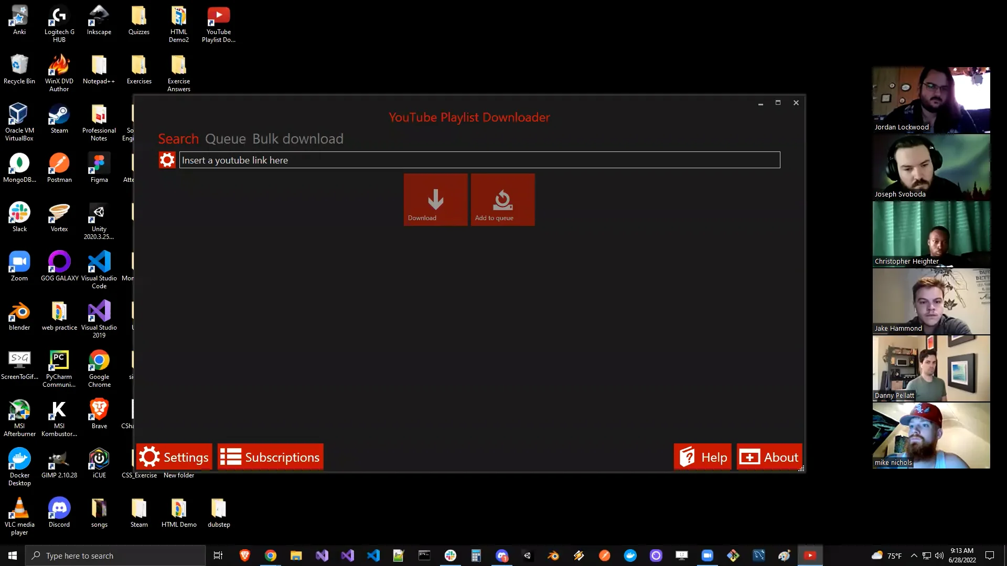Select the Slack desktop icon

tap(19, 218)
